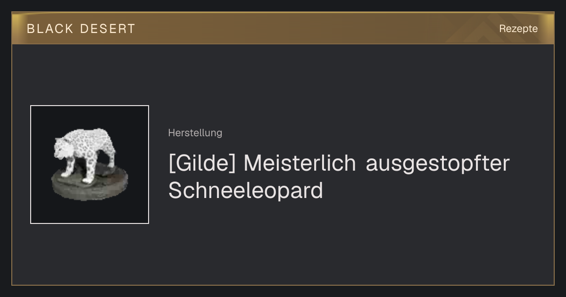This screenshot has height=297, width=566.
Task: Open the Rezepte link in the header
Action: click(518, 29)
